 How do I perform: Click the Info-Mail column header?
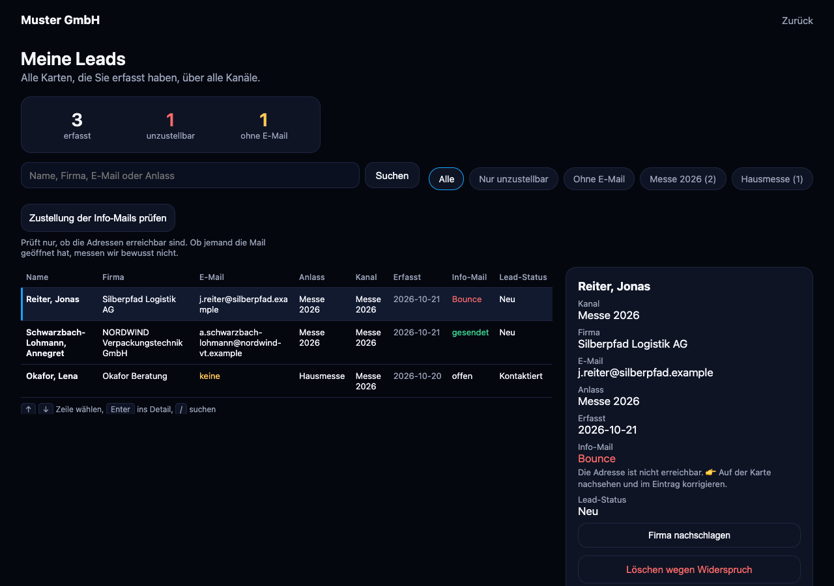click(x=469, y=277)
